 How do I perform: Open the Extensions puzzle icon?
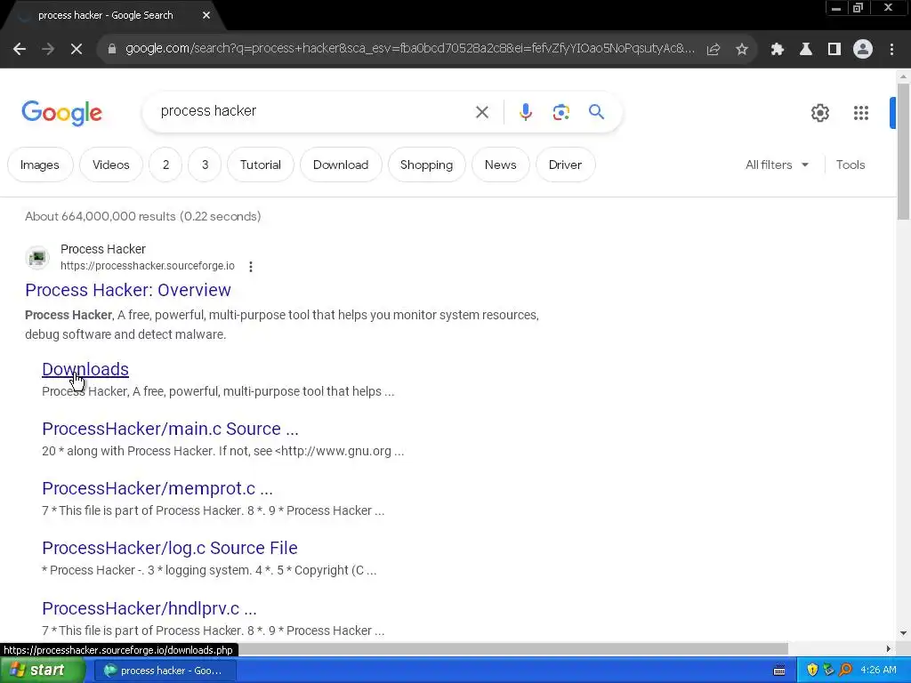(x=778, y=50)
